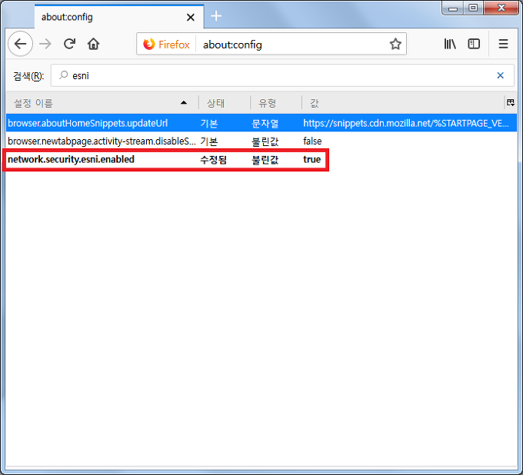
Task: Open a new tab with the plus button
Action: tap(216, 16)
